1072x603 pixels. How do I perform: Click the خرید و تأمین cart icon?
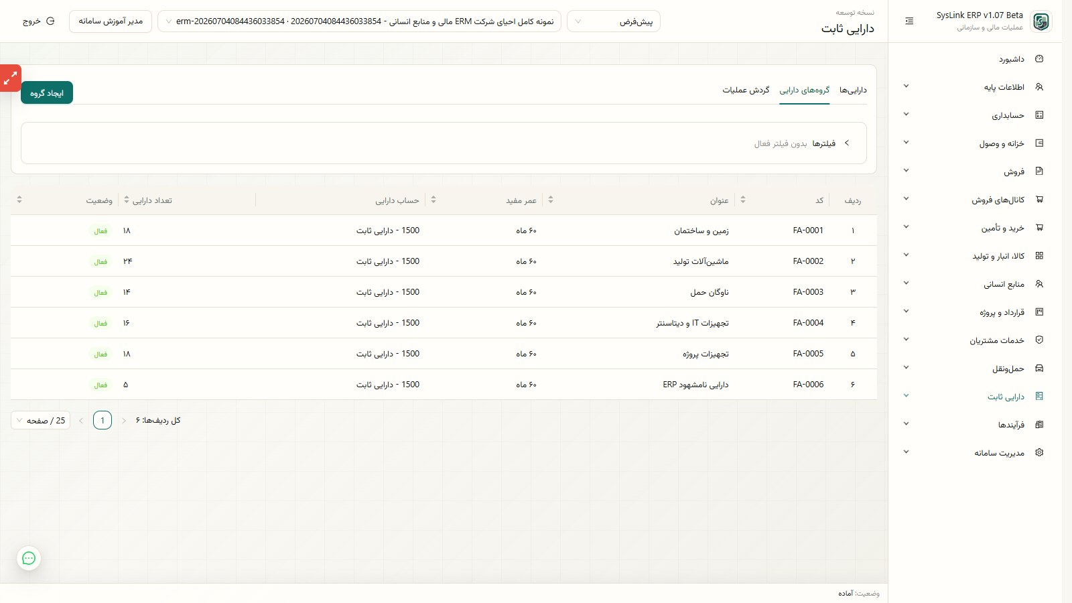(x=1039, y=228)
